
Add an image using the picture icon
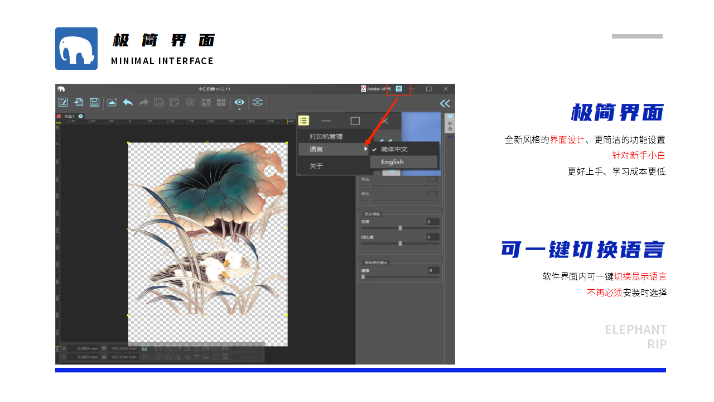pyautogui.click(x=112, y=102)
